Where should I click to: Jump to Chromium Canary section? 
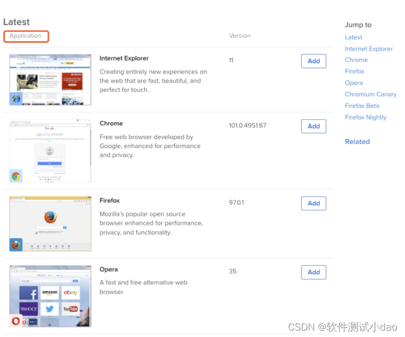[x=371, y=94]
